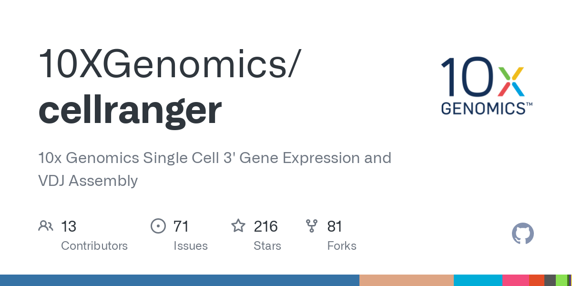The image size is (572, 286).
Task: Click the Stars text label
Action: (x=267, y=246)
